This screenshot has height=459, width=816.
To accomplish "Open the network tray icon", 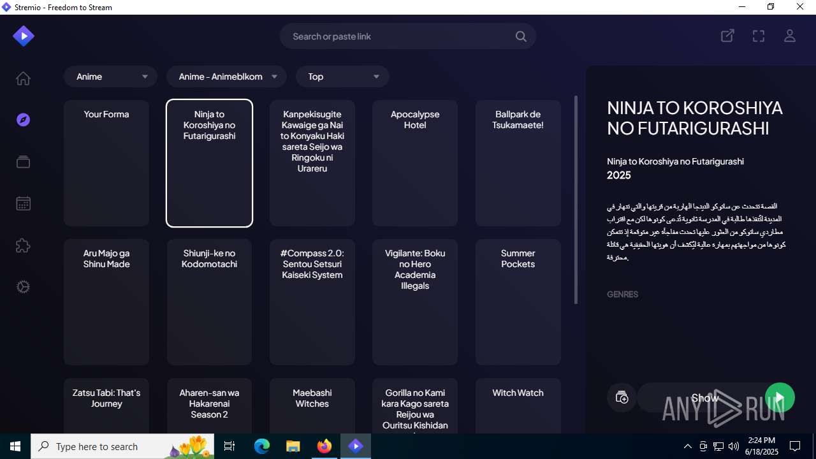I will click(718, 446).
